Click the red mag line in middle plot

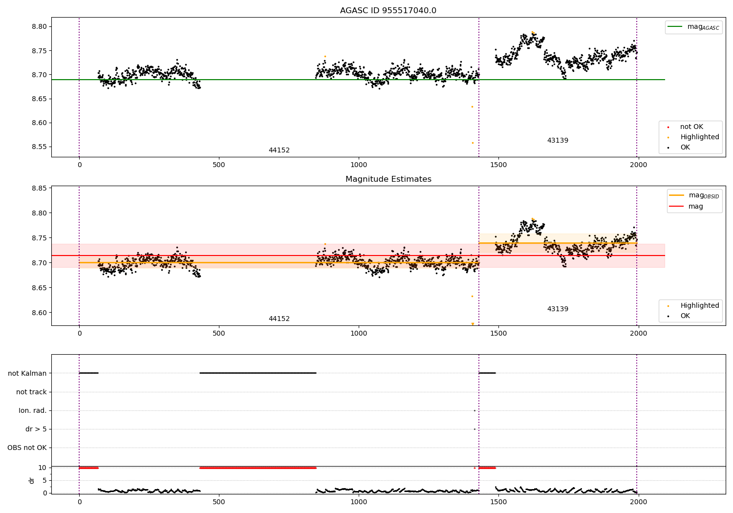pyautogui.click(x=358, y=256)
